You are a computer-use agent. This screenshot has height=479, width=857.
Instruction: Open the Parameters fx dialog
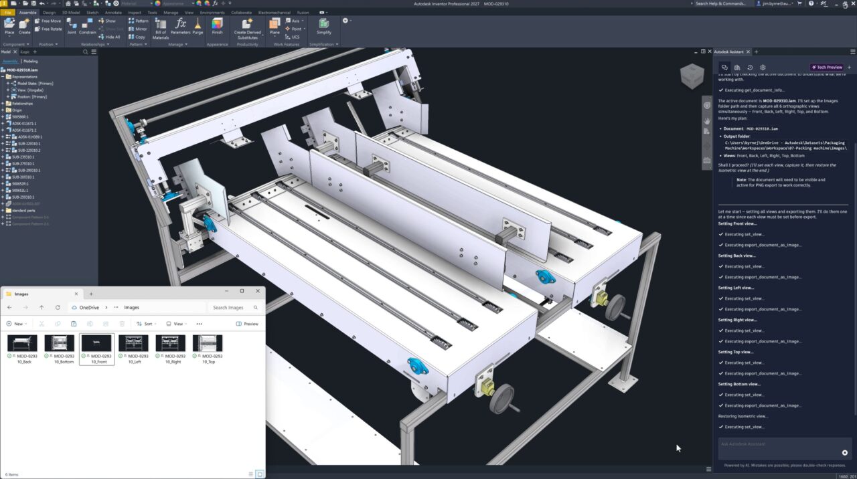179,27
